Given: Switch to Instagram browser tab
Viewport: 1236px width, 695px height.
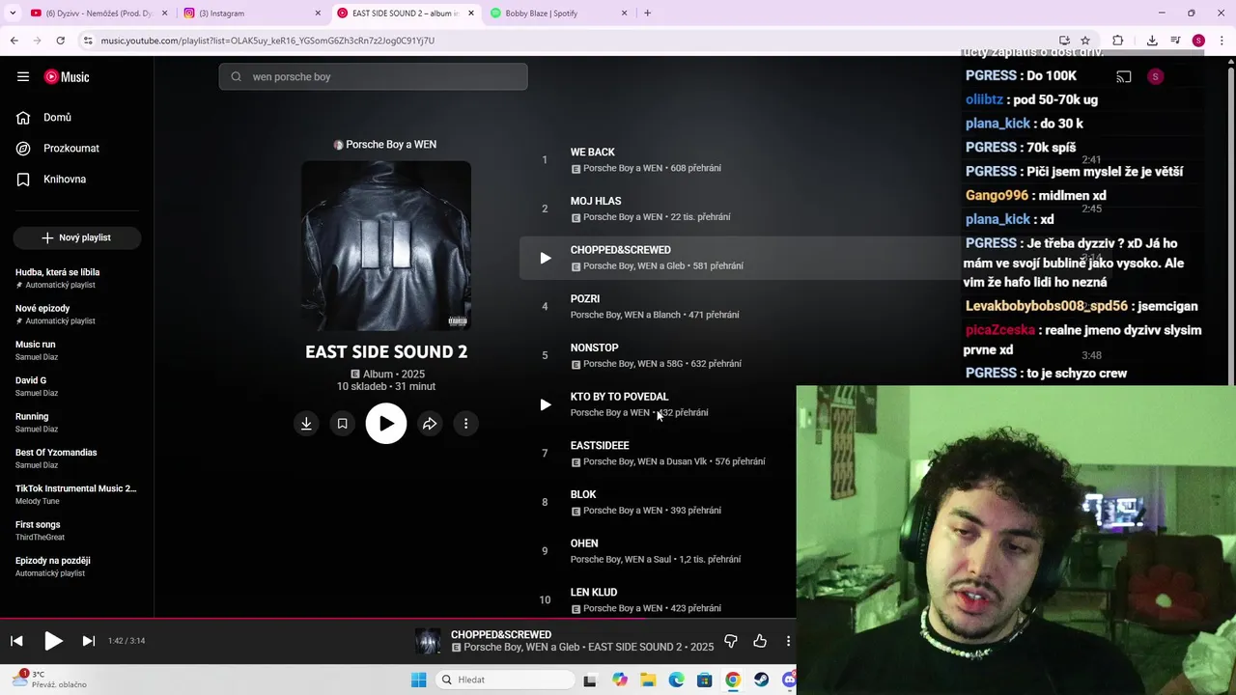Looking at the screenshot, I should pos(251,14).
